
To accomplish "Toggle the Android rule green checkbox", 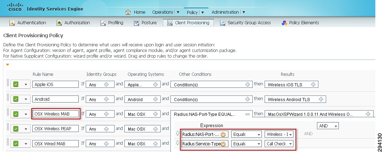I will pyautogui.click(x=16, y=99).
